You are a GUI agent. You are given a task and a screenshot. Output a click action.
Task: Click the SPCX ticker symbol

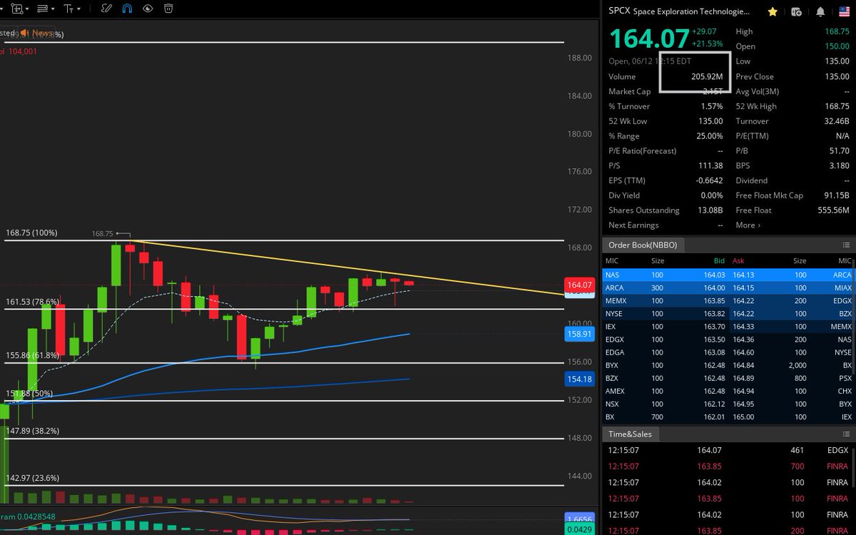point(619,11)
